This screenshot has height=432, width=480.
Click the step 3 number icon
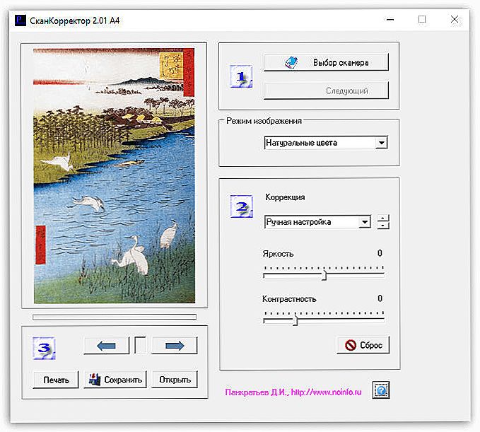[44, 348]
